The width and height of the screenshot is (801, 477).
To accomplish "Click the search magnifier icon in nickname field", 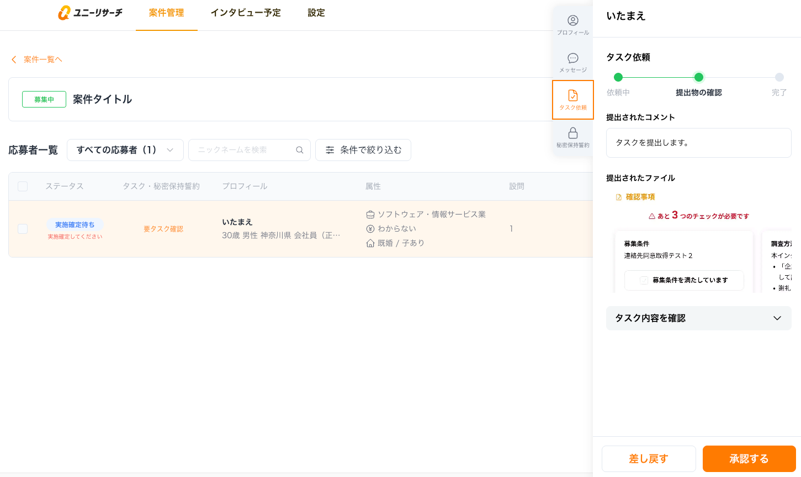I will [x=300, y=150].
